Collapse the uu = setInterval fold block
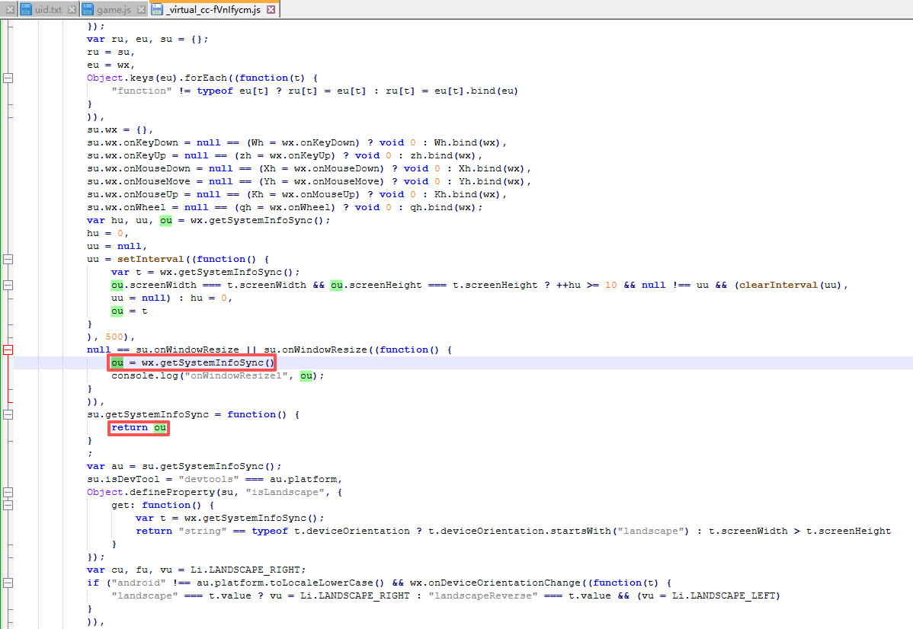Viewport: 913px width, 629px height. tap(8, 260)
